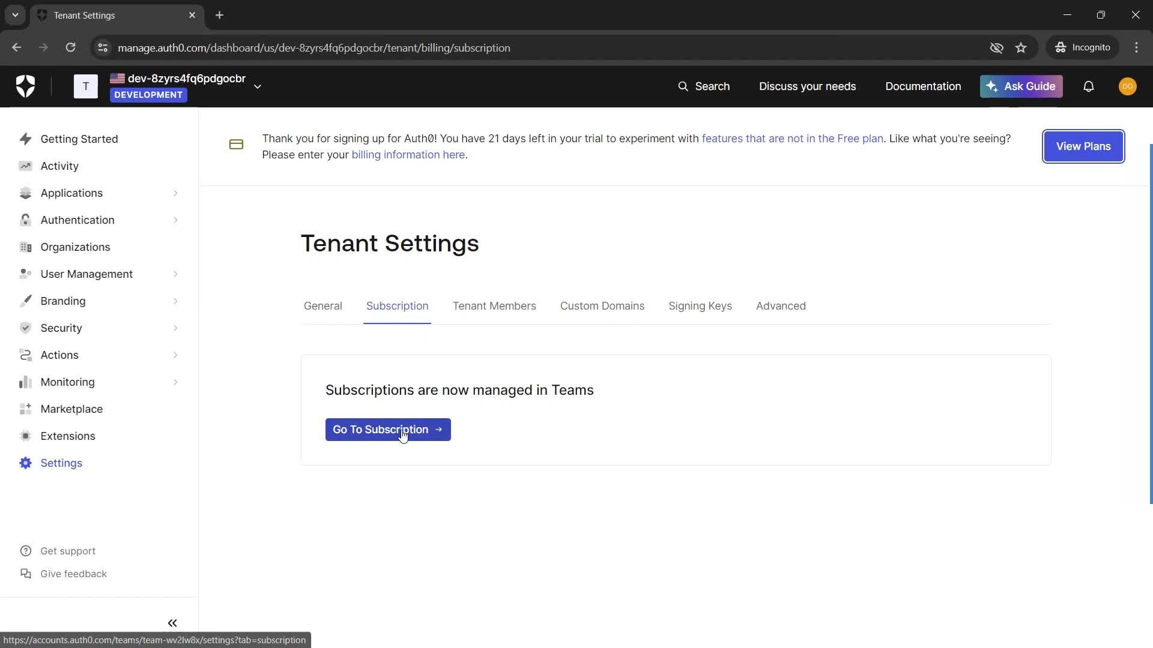Click the Security shield check icon
This screenshot has width=1153, height=648.
[x=25, y=328]
